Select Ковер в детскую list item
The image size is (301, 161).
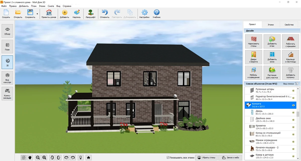(x=270, y=156)
